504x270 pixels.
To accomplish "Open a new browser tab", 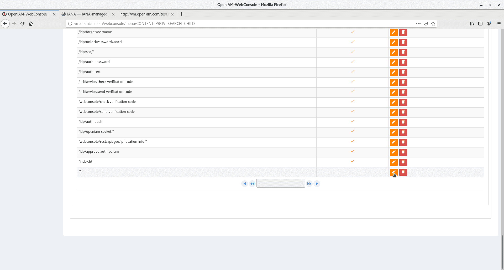I will pyautogui.click(x=181, y=14).
